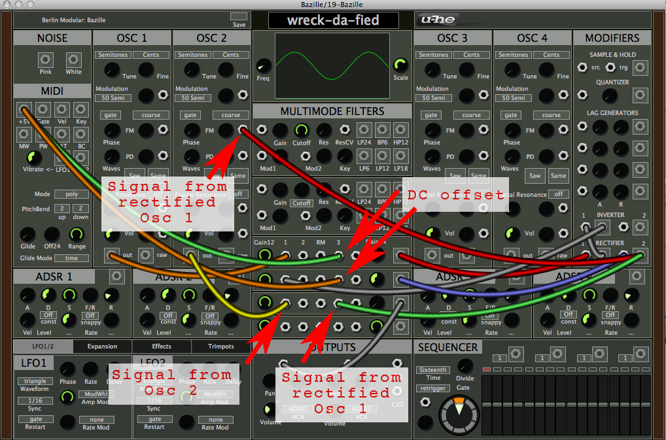This screenshot has height=440, width=666.
Task: Click the PitchBend down value box
Action: tap(80, 209)
